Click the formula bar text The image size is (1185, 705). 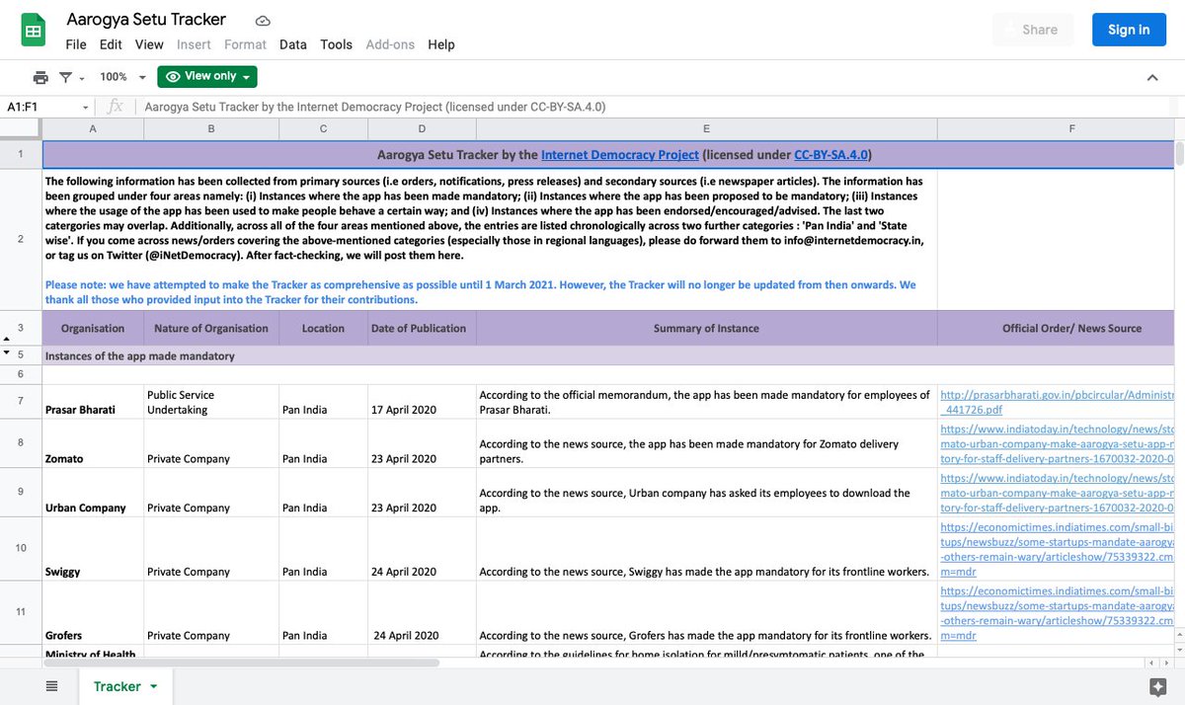(x=375, y=107)
